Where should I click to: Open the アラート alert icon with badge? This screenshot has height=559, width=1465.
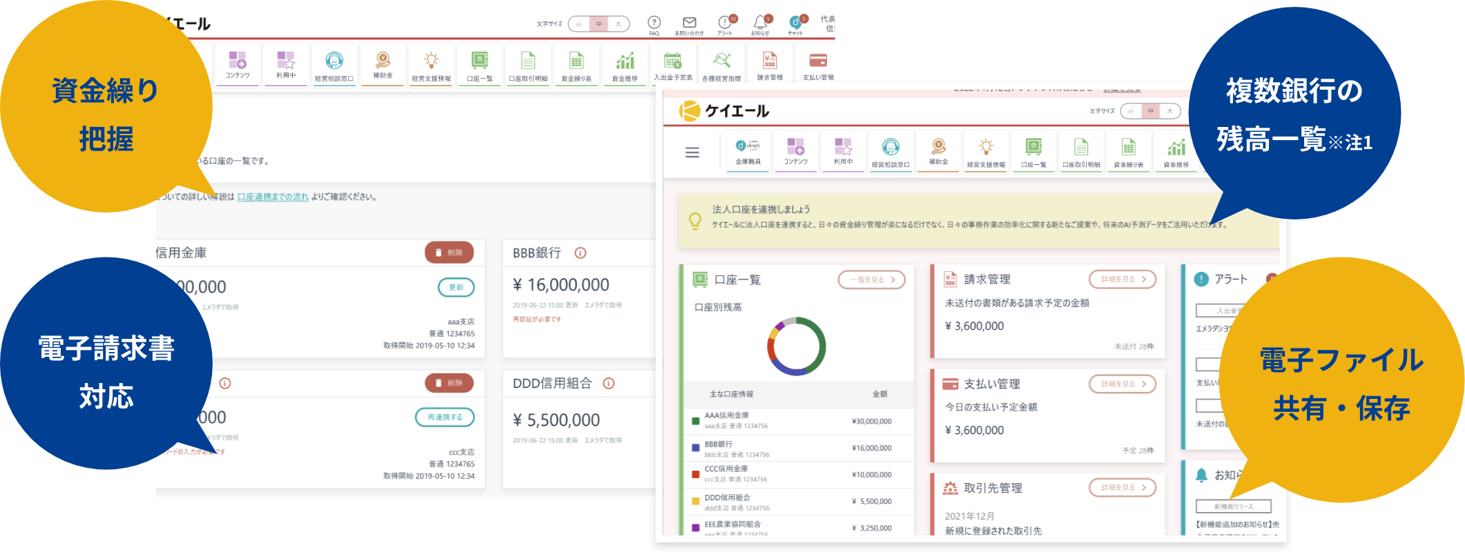coord(725,23)
